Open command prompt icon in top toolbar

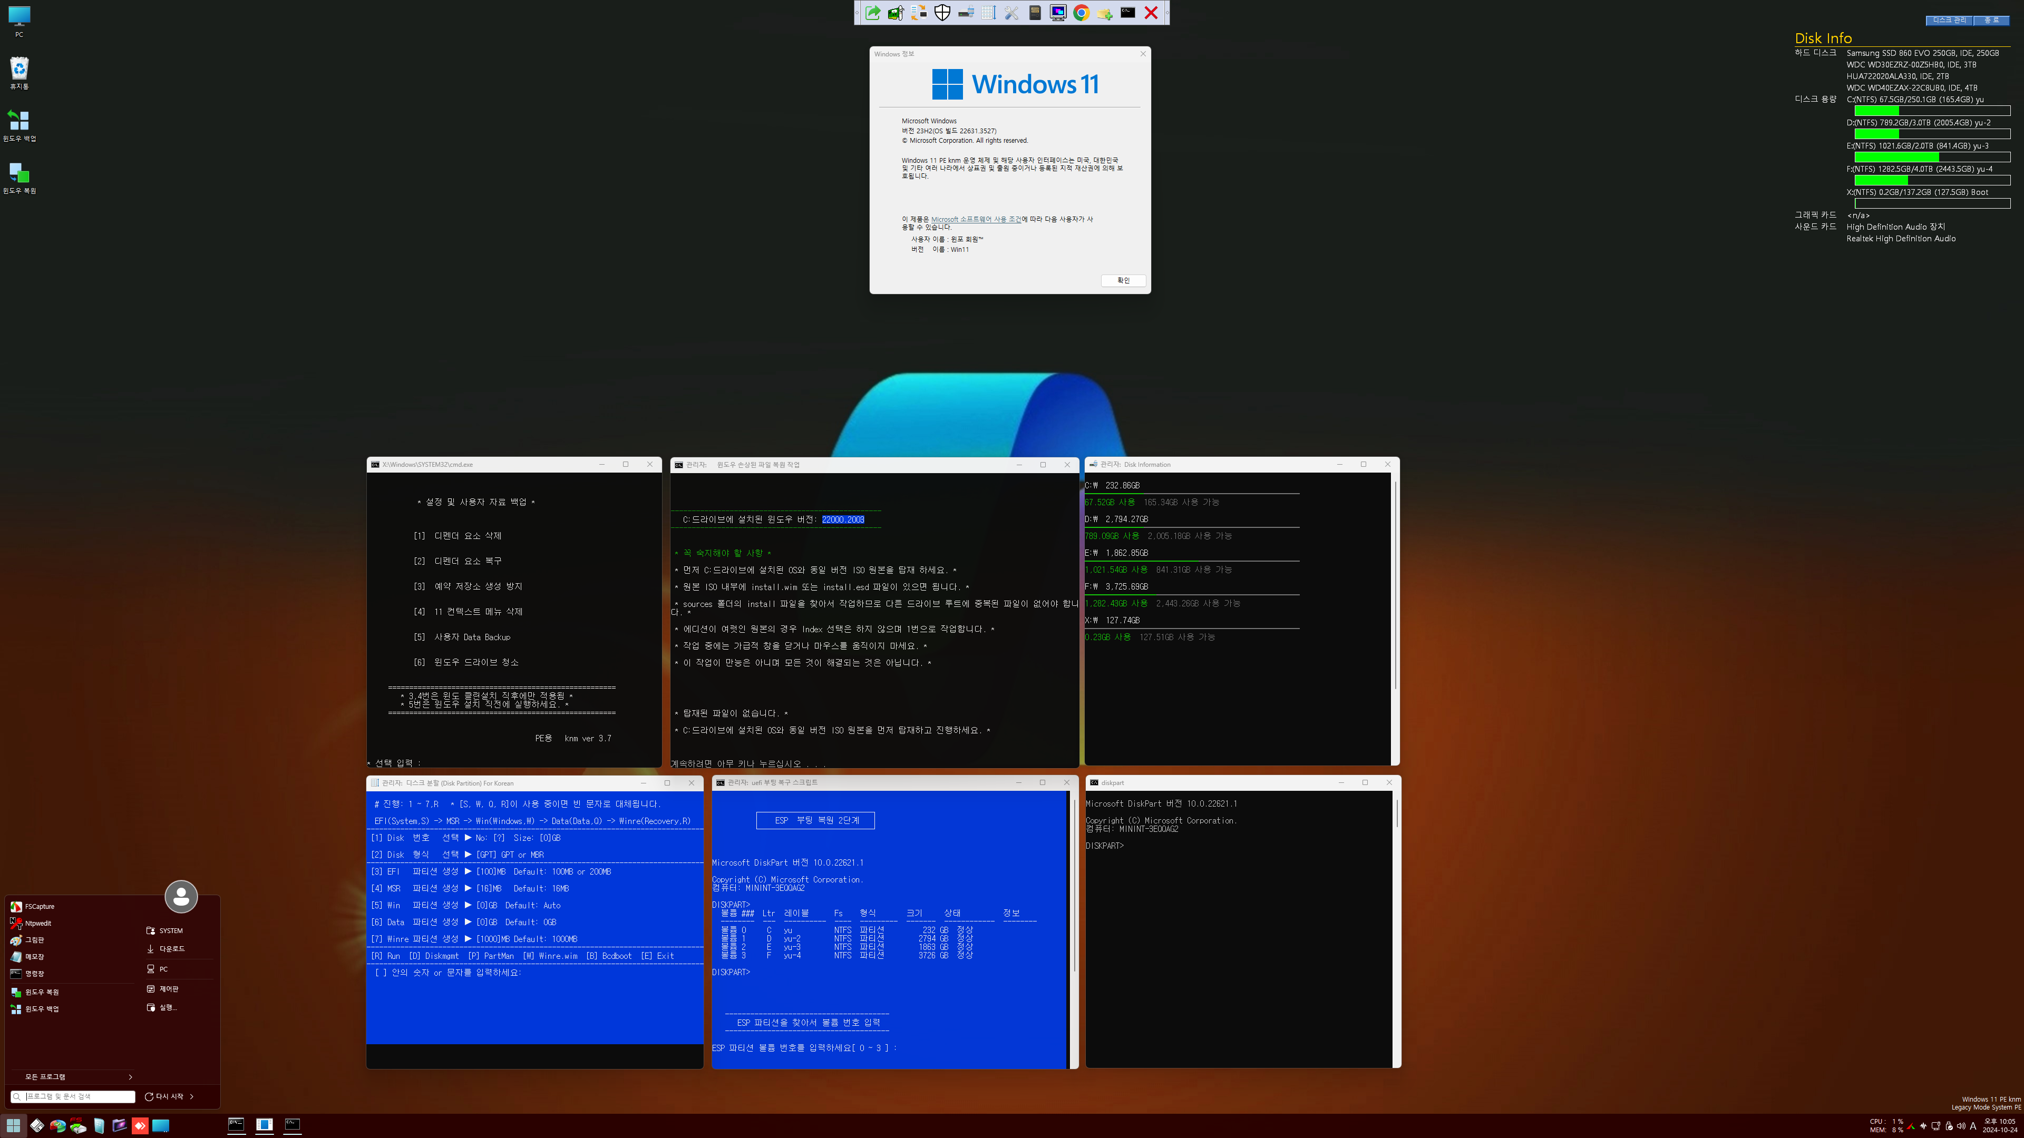pos(1127,13)
